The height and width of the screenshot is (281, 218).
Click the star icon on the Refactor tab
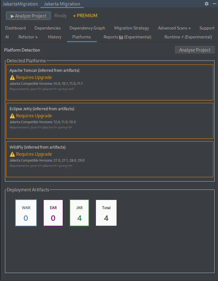coord(36,37)
